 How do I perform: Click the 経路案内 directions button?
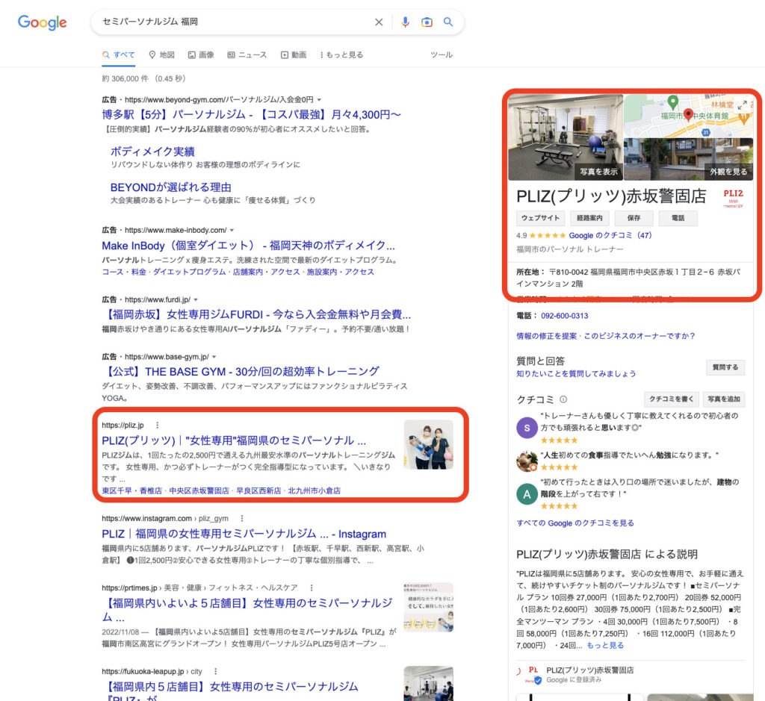tap(589, 218)
